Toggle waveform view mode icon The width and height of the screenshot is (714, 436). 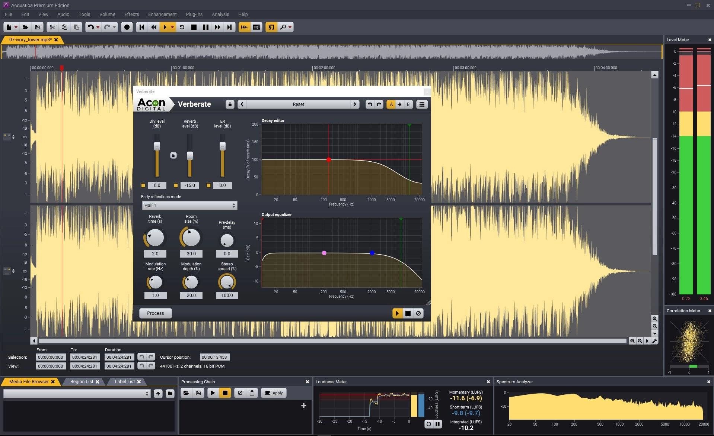(x=244, y=27)
